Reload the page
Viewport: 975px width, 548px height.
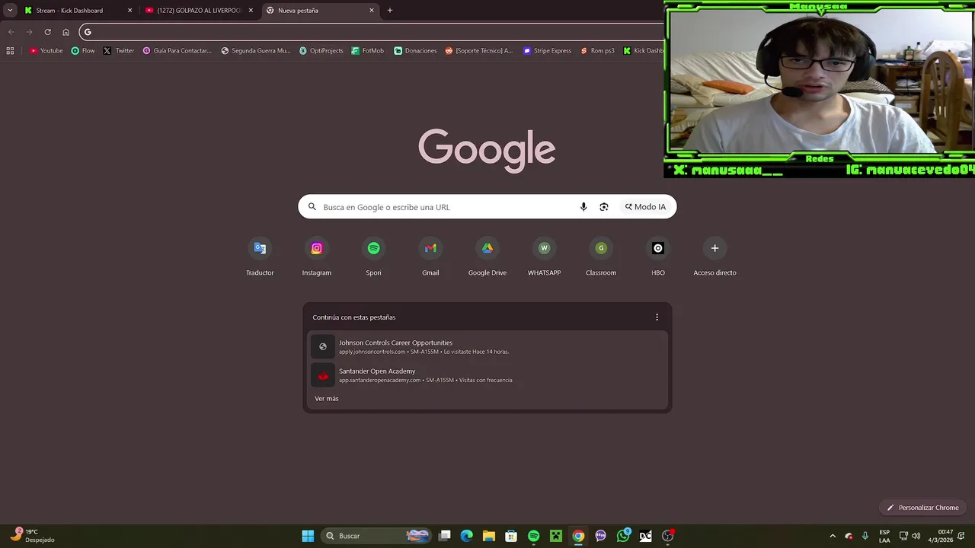click(47, 32)
